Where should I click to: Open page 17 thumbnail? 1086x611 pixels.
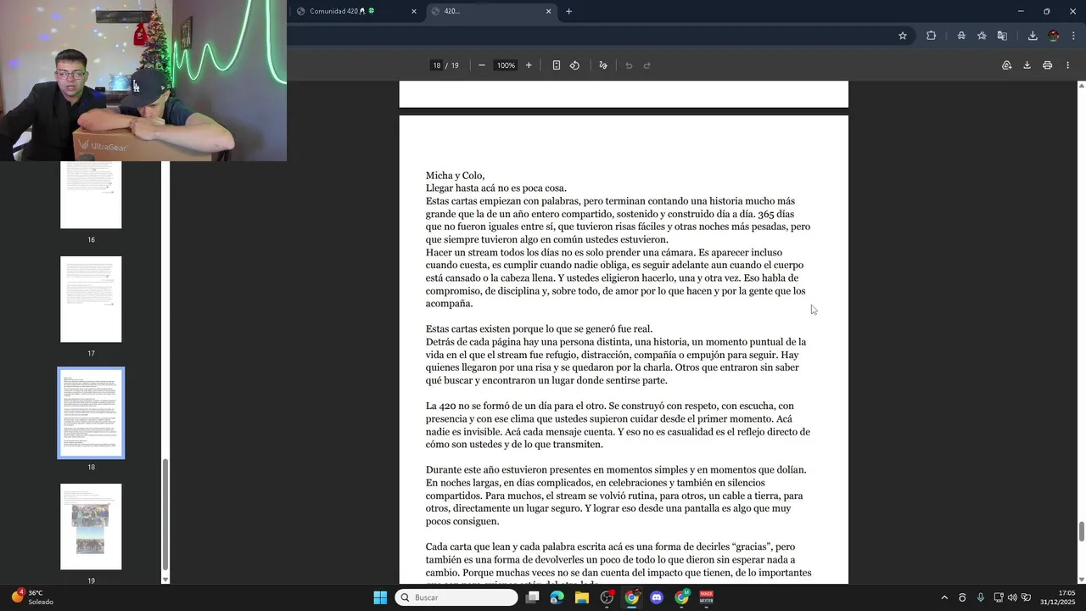pyautogui.click(x=91, y=300)
